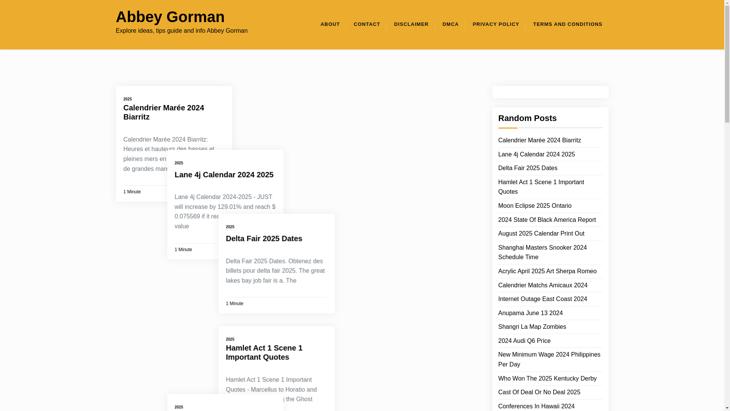The image size is (730, 411).
Task: Open Terms and Conditions page
Action: coord(568,24)
